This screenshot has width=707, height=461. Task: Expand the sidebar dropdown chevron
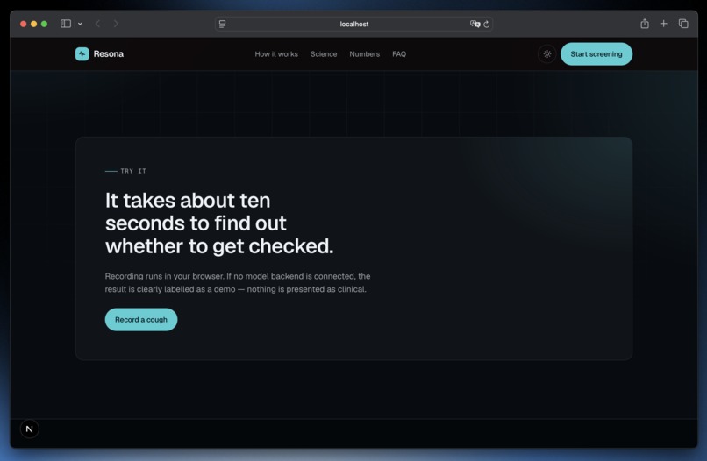pos(80,24)
